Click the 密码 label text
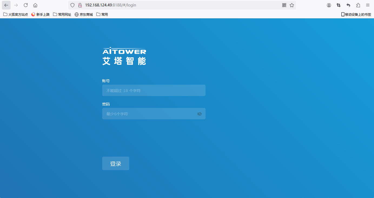 106,104
